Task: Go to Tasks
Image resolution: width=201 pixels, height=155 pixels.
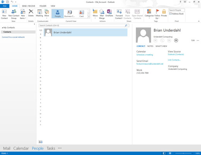Action: pos(51,148)
